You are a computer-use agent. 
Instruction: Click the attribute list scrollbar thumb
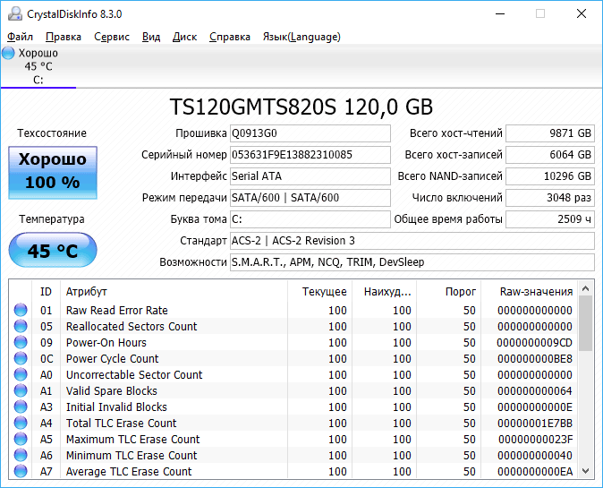586,323
